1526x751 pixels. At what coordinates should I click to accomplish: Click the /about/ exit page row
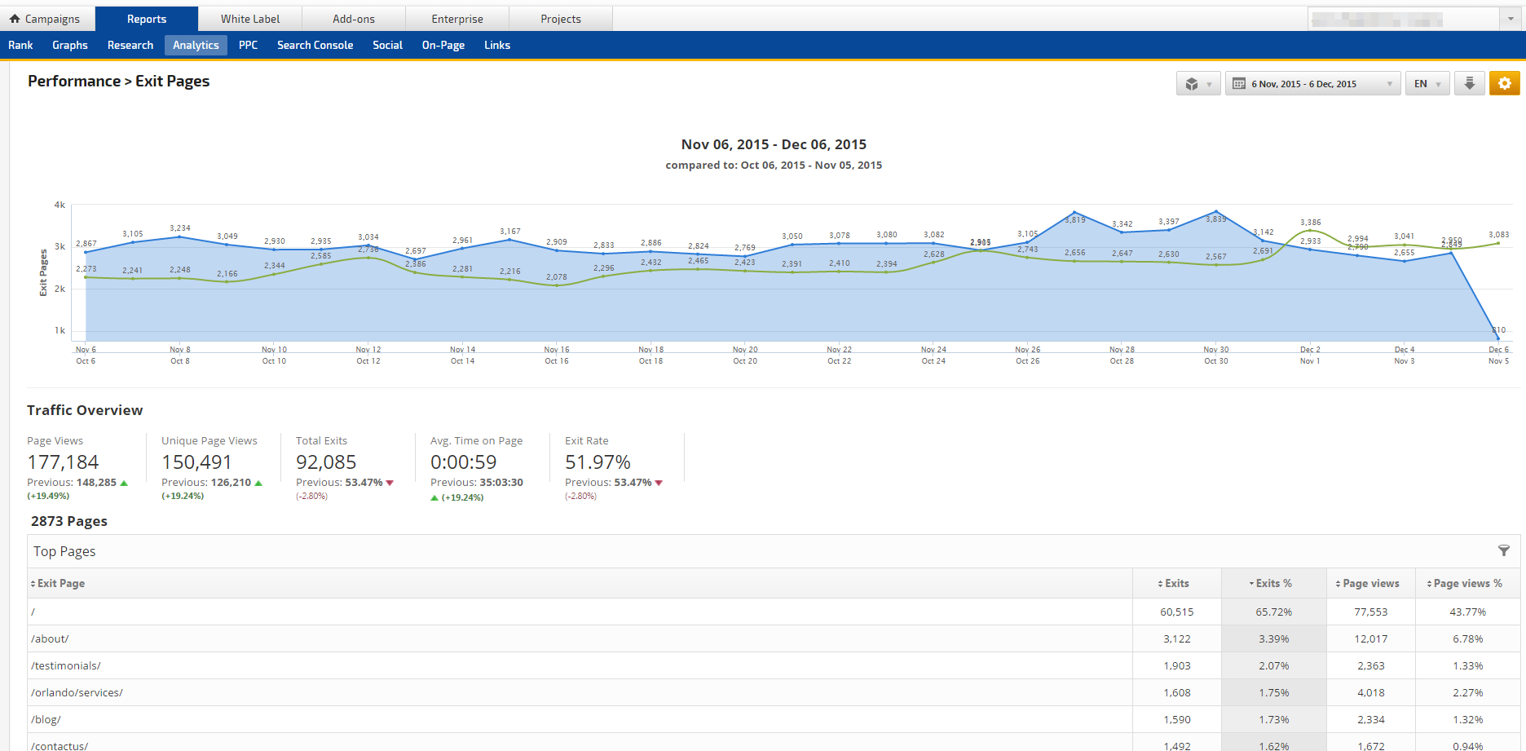pyautogui.click(x=50, y=638)
